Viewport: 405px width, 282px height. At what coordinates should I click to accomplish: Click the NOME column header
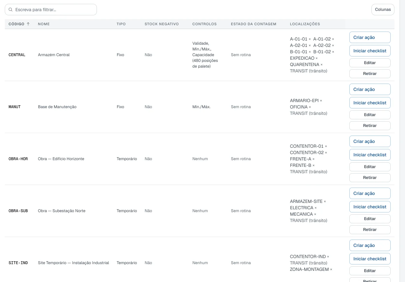(44, 24)
